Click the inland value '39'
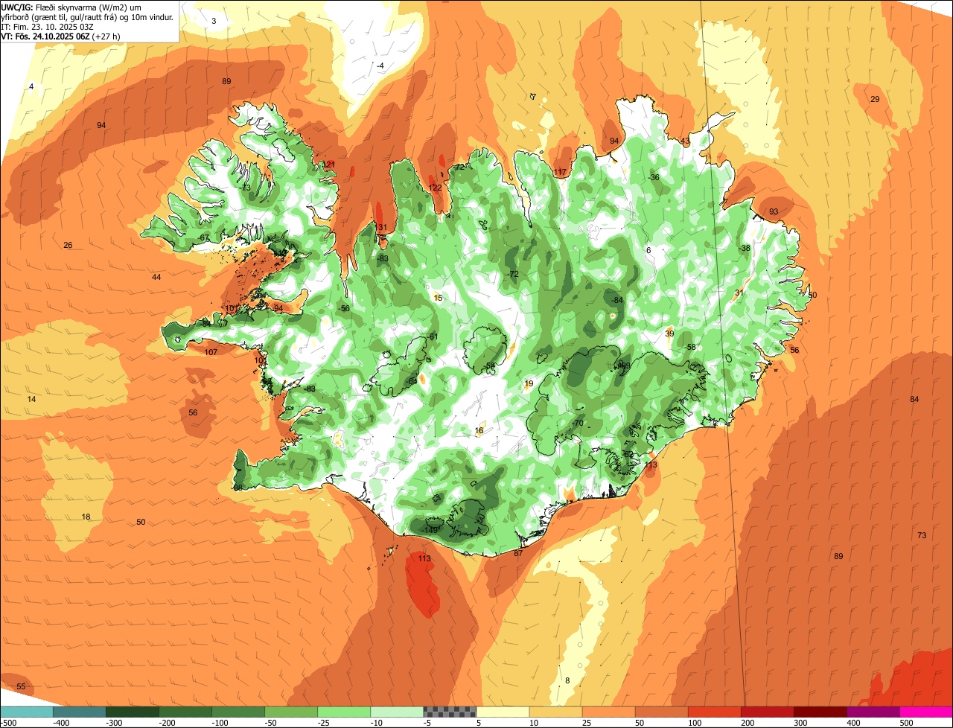The image size is (953, 728). [x=669, y=334]
